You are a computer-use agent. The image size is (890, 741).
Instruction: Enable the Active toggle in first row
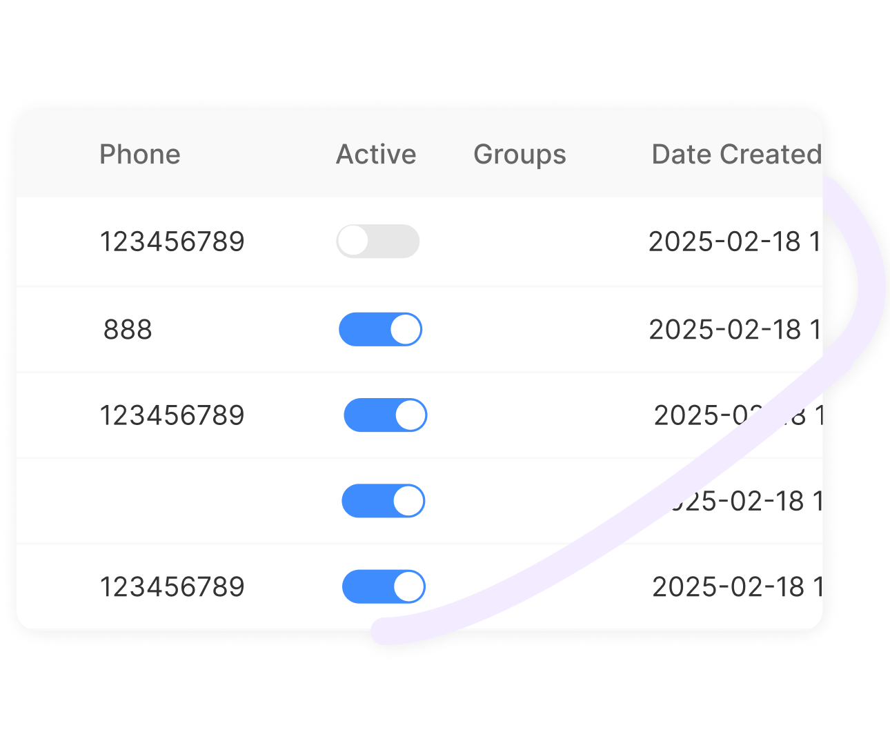[377, 241]
